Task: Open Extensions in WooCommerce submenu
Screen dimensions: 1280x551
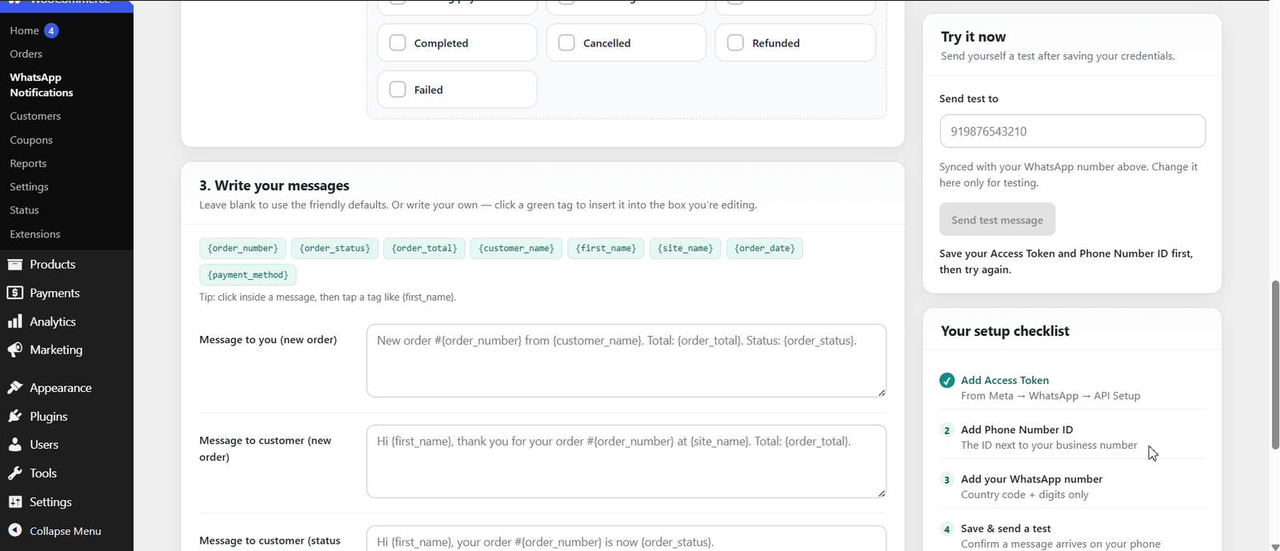Action: tap(34, 234)
